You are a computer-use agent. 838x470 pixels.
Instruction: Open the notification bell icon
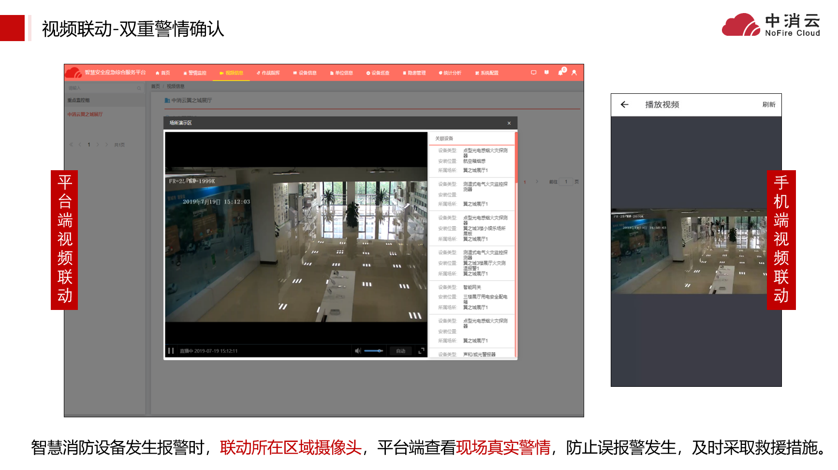(x=561, y=73)
